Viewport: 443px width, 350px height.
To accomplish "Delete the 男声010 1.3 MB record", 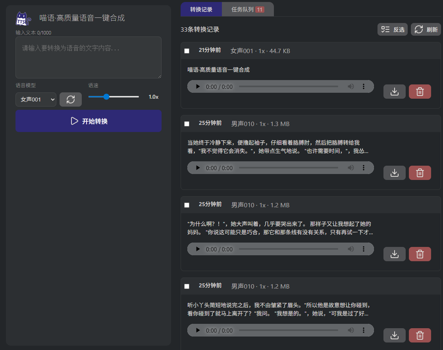I will click(x=420, y=172).
